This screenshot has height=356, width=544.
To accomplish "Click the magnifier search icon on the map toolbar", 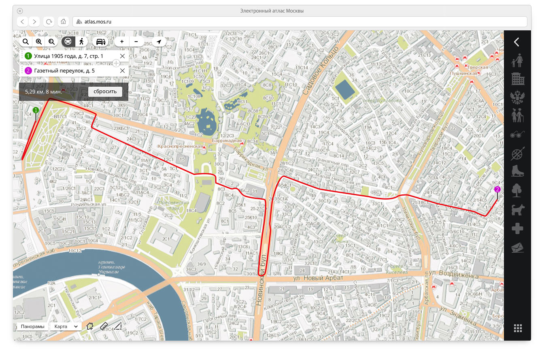I will pyautogui.click(x=25, y=42).
